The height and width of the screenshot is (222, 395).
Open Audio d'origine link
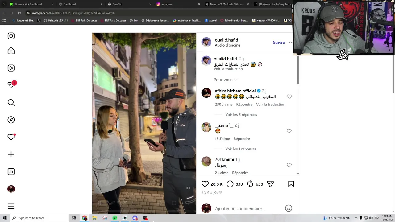[x=227, y=45]
